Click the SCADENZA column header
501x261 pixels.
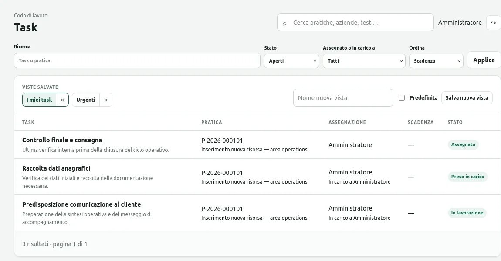[x=420, y=122]
